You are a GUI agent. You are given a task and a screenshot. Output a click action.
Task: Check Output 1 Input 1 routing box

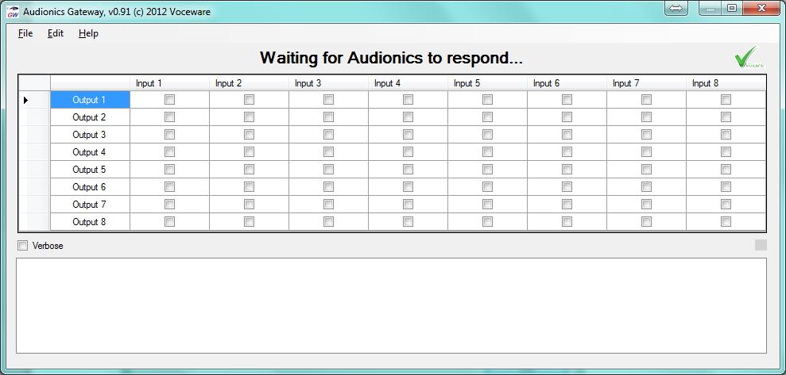coord(169,100)
